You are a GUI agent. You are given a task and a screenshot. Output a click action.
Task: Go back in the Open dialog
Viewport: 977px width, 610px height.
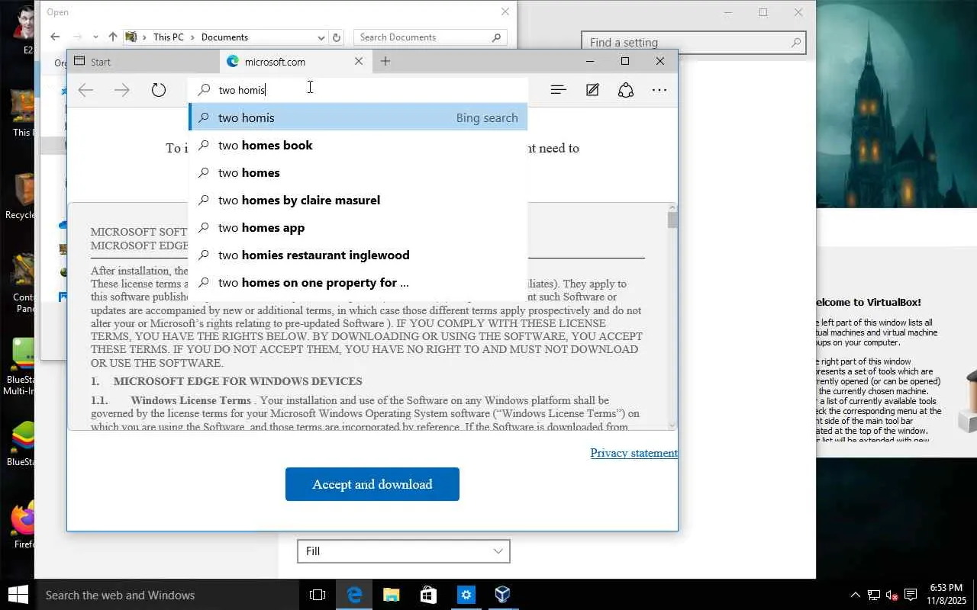tap(55, 37)
